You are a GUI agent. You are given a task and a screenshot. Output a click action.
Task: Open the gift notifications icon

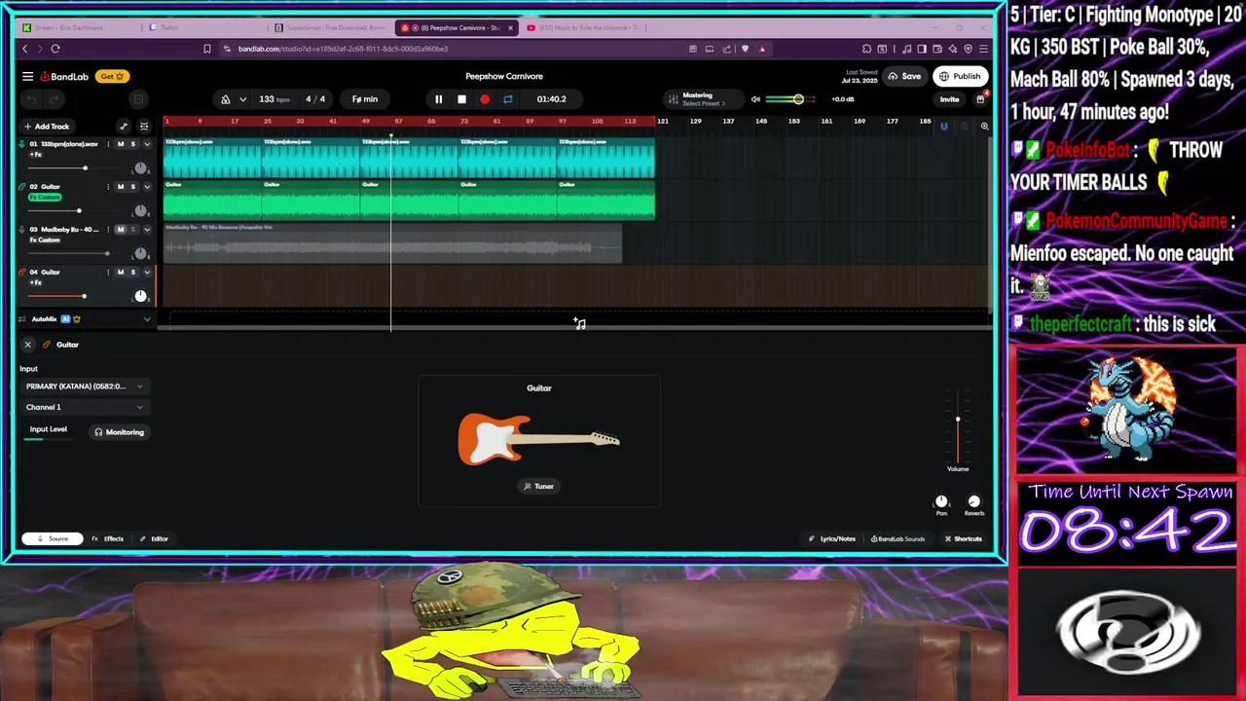(x=980, y=98)
